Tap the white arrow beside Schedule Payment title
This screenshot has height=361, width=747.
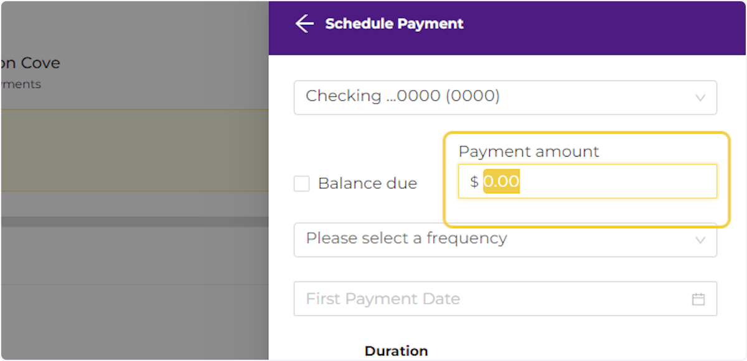(x=304, y=23)
